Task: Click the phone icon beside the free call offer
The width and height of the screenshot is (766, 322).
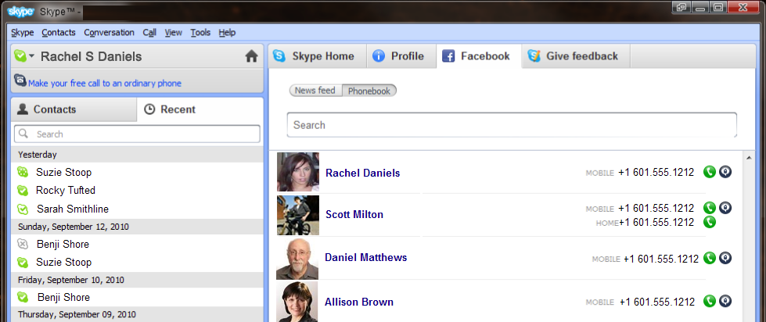Action: click(x=20, y=80)
